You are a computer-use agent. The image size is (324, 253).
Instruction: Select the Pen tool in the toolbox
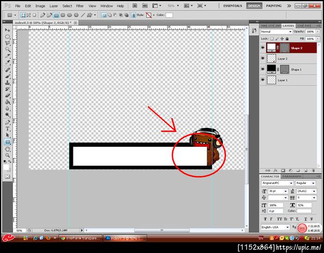pyautogui.click(x=8, y=122)
